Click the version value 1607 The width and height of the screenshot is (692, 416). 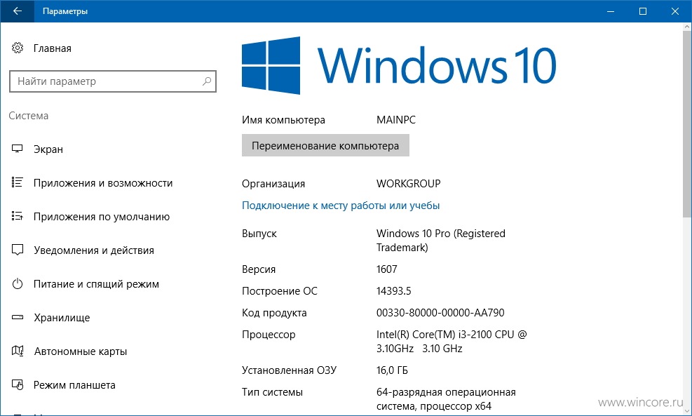pyautogui.click(x=386, y=269)
